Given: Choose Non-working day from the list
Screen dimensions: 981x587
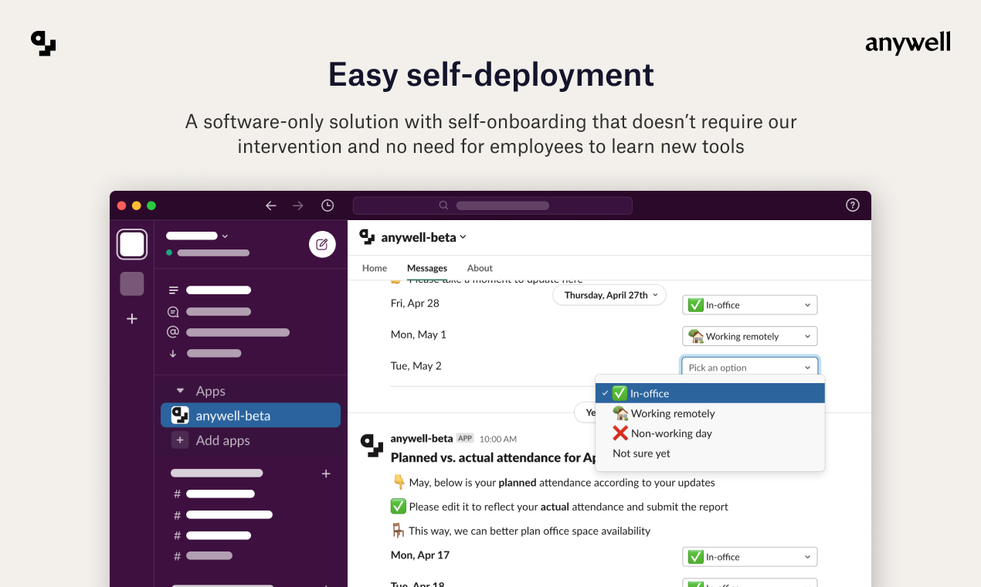Looking at the screenshot, I should 710,433.
